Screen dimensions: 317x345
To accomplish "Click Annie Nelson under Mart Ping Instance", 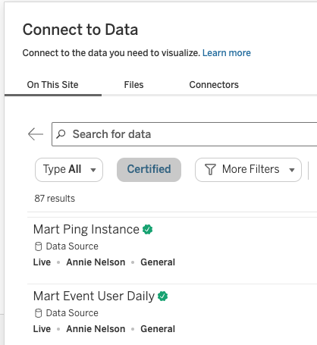I will pyautogui.click(x=96, y=262).
